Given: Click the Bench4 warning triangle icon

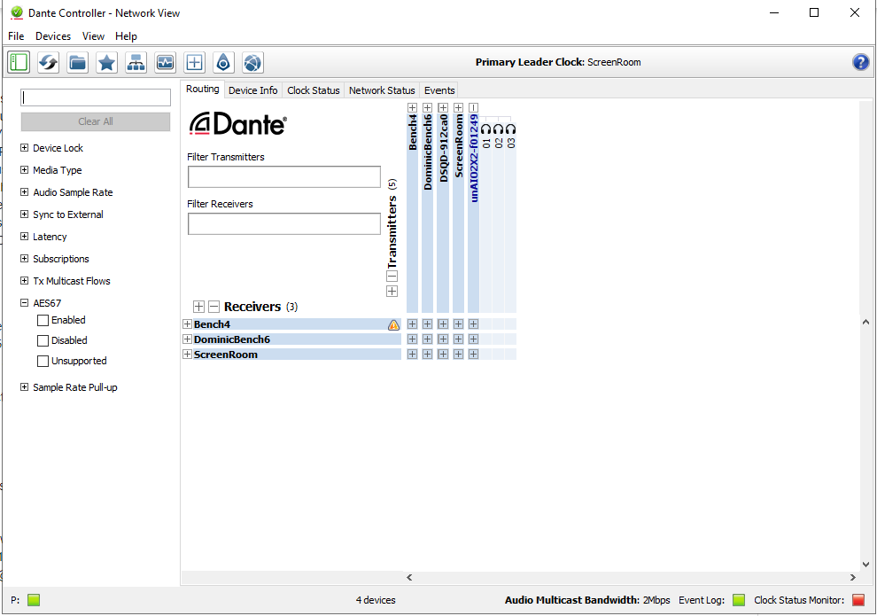Looking at the screenshot, I should [x=393, y=325].
